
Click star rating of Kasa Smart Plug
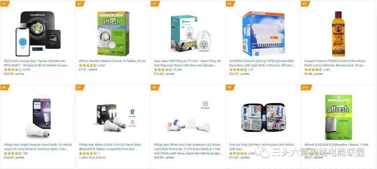pyautogui.click(x=163, y=70)
